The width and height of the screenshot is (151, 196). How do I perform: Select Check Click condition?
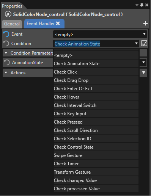point(96,72)
